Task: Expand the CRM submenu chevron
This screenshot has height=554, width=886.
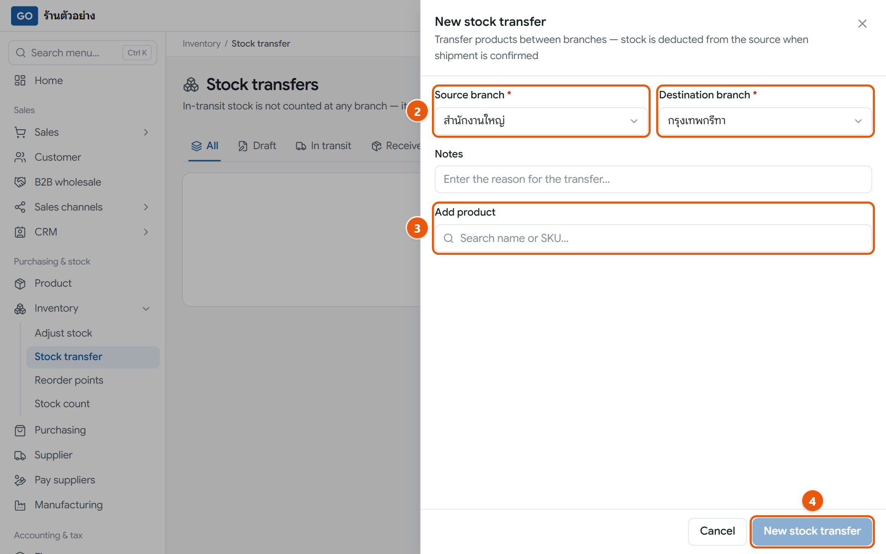Action: click(146, 232)
